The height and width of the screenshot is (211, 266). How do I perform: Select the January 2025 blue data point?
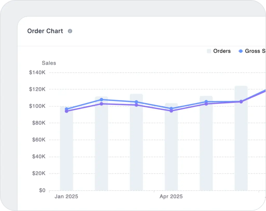click(66, 109)
